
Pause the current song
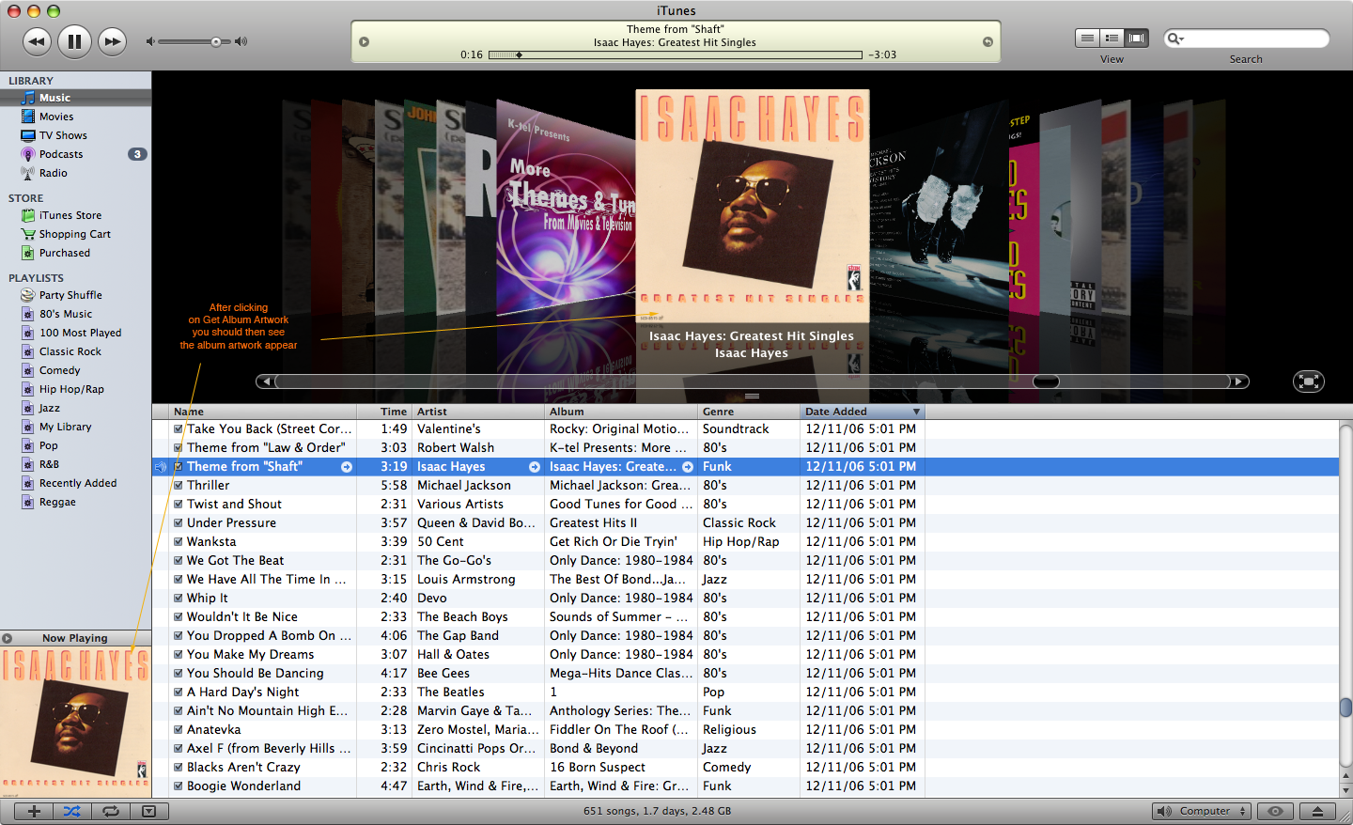coord(74,40)
